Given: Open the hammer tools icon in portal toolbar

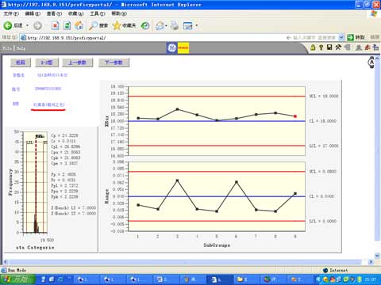Looking at the screenshot, I should [x=338, y=47].
